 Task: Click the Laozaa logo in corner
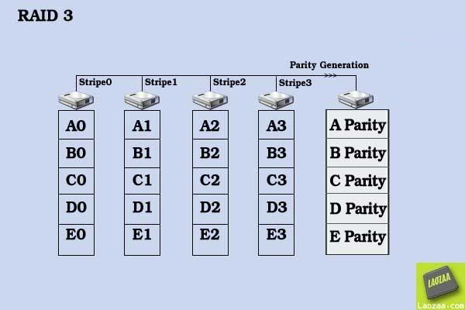point(441,286)
